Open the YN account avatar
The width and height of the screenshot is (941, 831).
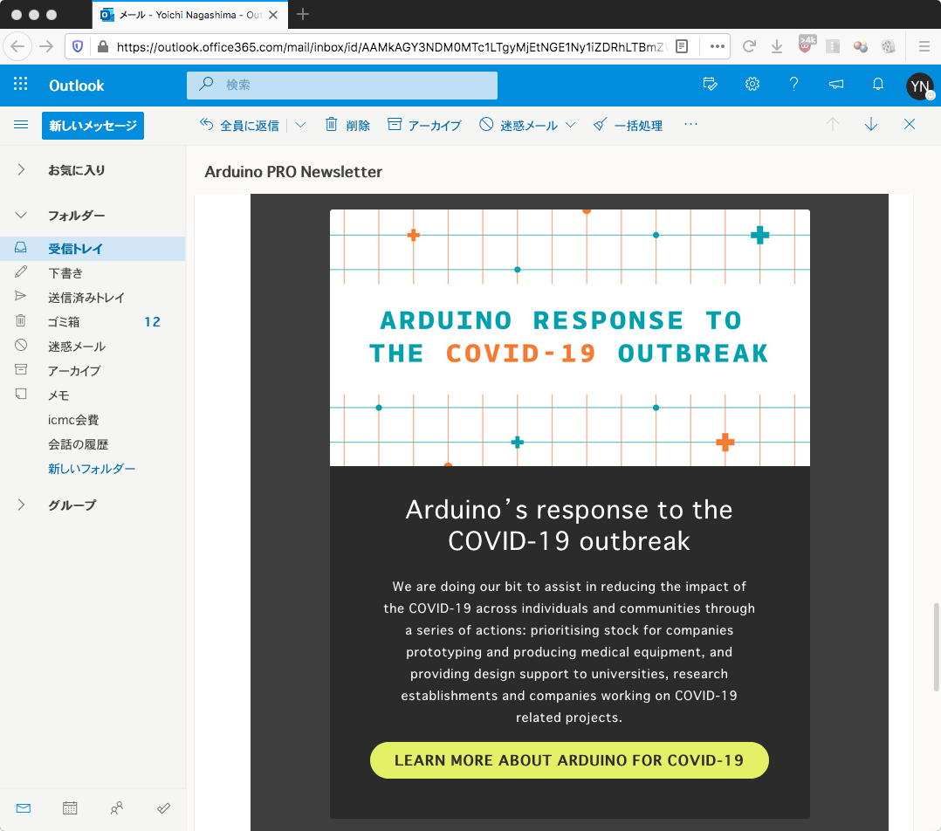[x=919, y=86]
